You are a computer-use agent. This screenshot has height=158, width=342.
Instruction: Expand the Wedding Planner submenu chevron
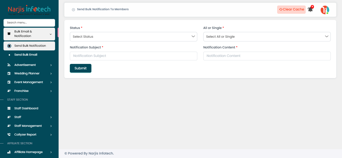coord(51,74)
